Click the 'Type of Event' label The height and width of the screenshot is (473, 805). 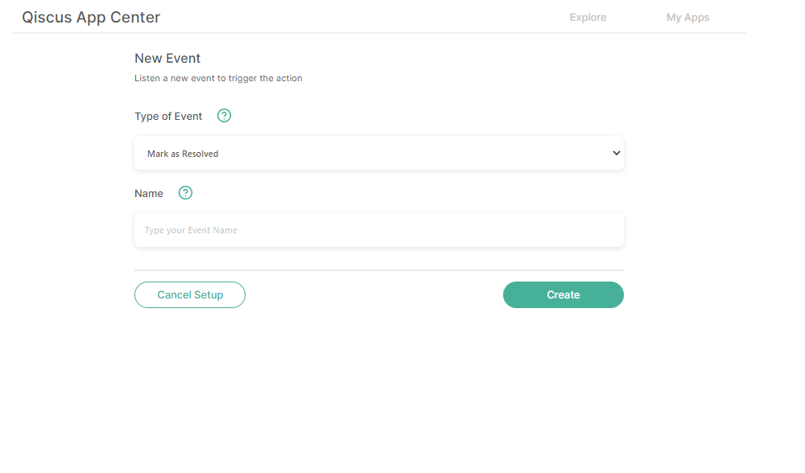coord(168,117)
